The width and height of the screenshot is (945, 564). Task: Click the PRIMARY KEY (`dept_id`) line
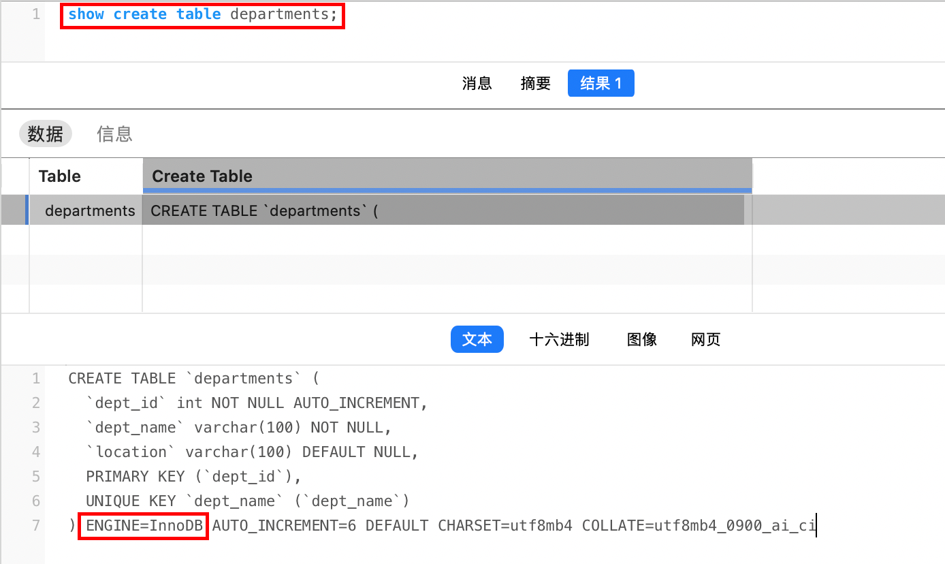click(x=193, y=477)
